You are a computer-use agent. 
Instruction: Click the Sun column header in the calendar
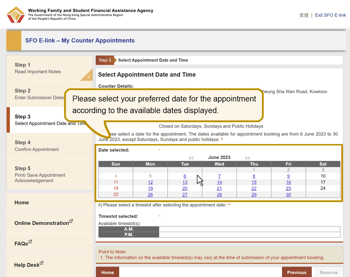[116, 164]
